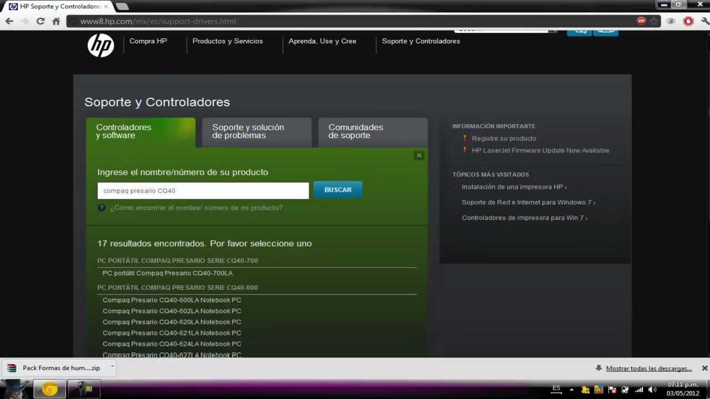Open the network signal tray icon
Image resolution: width=710 pixels, height=399 pixels.
[x=638, y=390]
